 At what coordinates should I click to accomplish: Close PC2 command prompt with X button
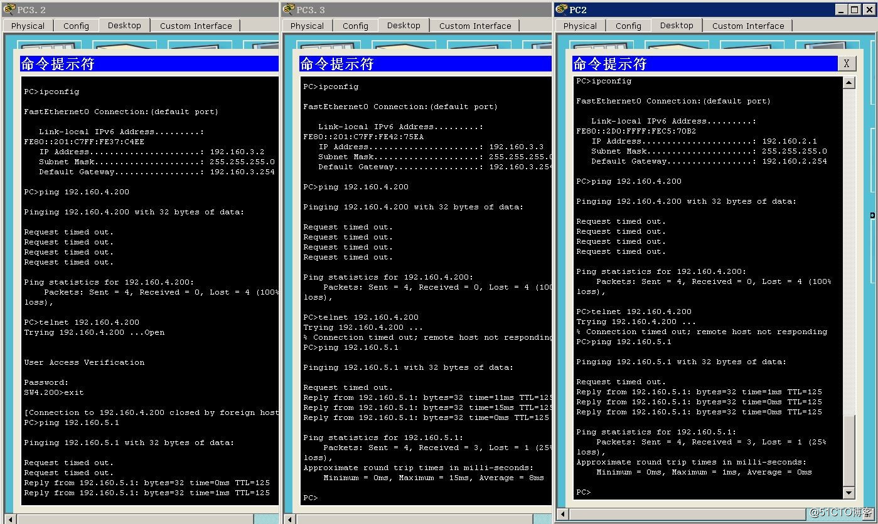coord(847,63)
